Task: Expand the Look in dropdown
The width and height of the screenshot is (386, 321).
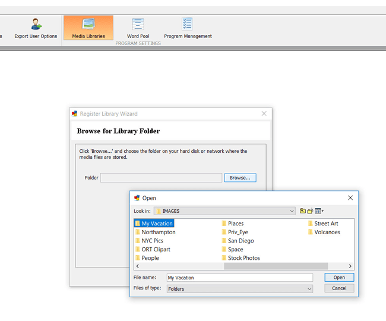Action: tap(292, 211)
